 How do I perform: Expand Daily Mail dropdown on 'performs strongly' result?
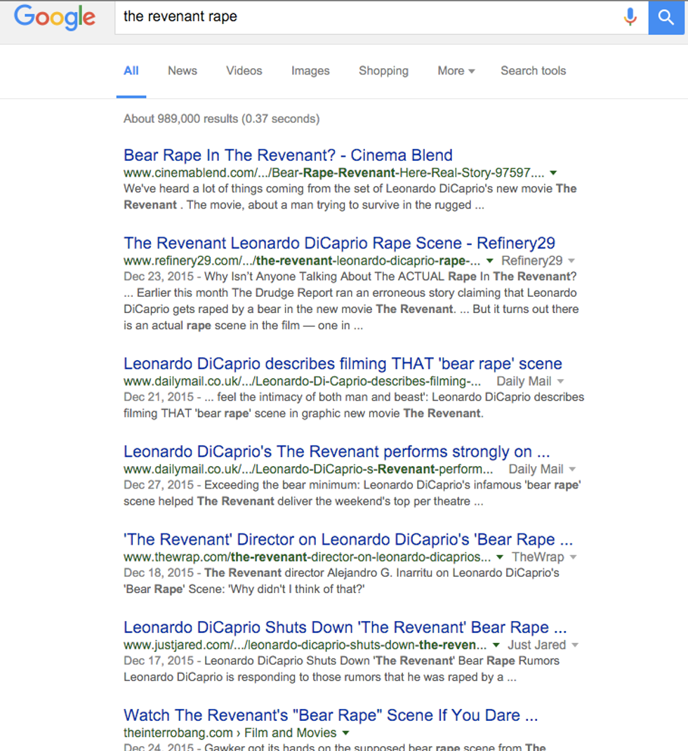coord(573,469)
